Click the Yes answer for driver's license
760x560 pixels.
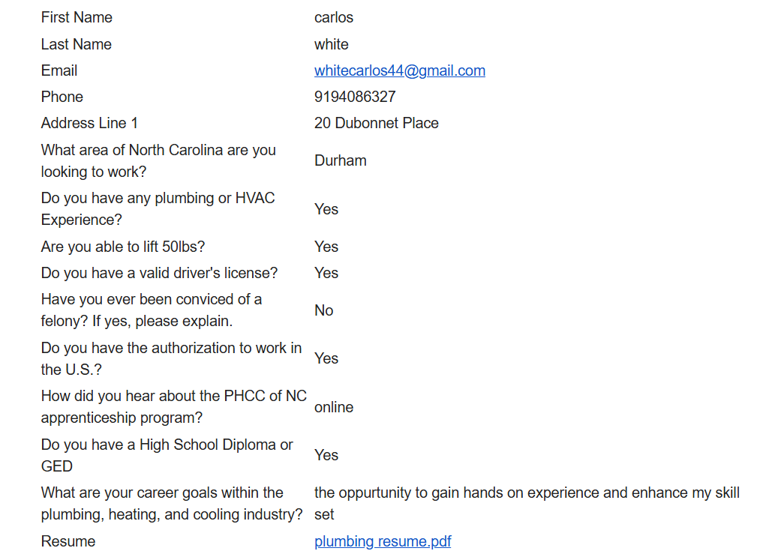tap(326, 273)
